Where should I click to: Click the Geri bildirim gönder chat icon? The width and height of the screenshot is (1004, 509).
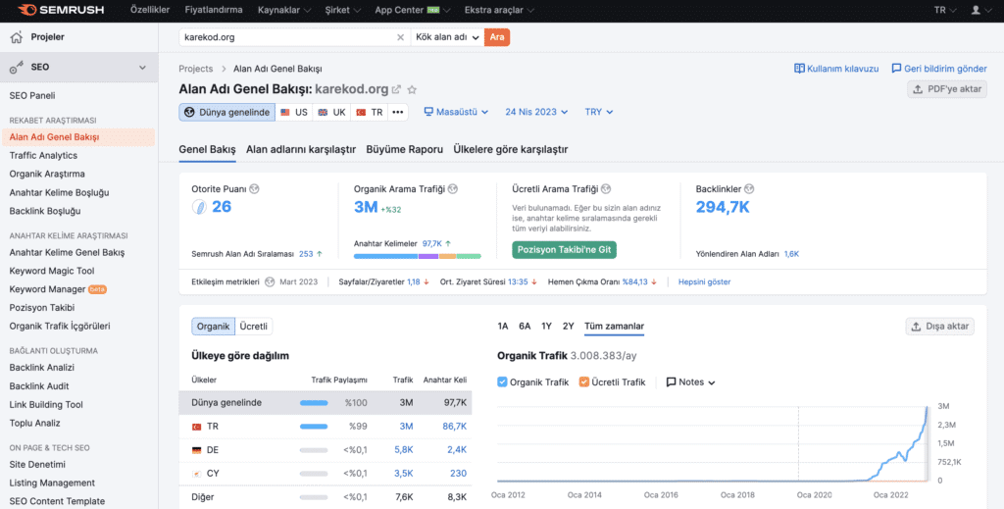tap(896, 69)
